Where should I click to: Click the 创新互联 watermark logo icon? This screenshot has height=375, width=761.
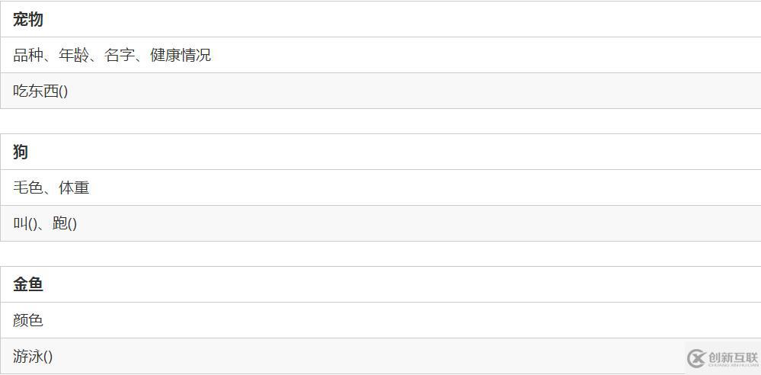tap(696, 358)
